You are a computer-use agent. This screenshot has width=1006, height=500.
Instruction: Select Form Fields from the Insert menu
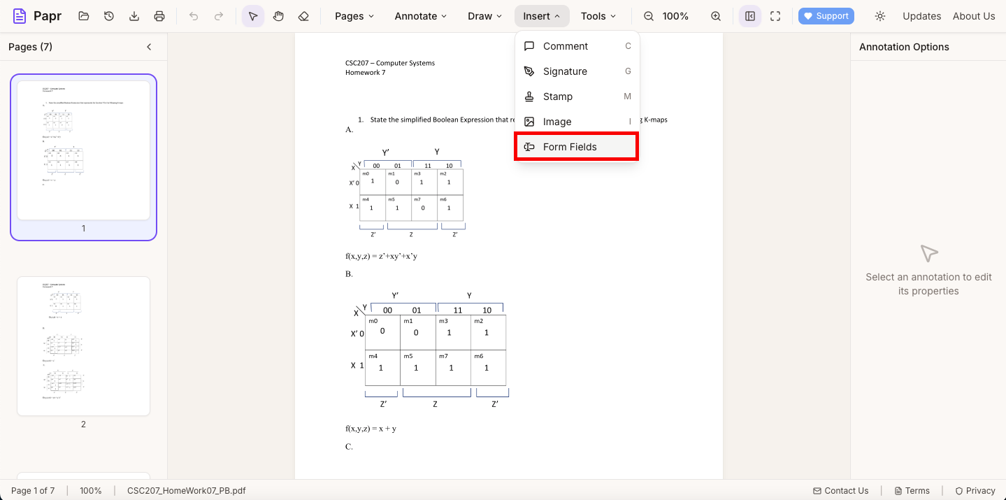(x=570, y=147)
